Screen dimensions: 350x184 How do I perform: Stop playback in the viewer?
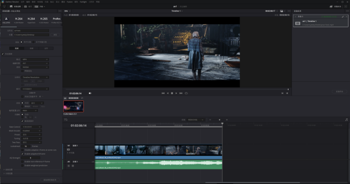click(172, 93)
